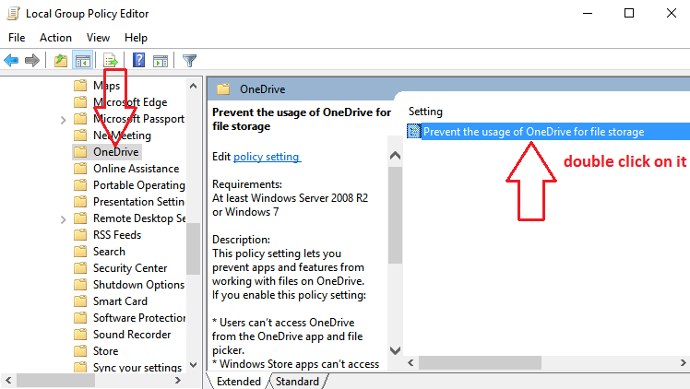Viewport: 690px width, 389px height.
Task: Click the Maps folder icon
Action: pyautogui.click(x=80, y=86)
